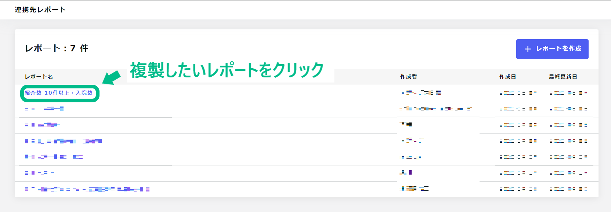Open the 紹介数 10件以上・入院数 report

tap(59, 93)
